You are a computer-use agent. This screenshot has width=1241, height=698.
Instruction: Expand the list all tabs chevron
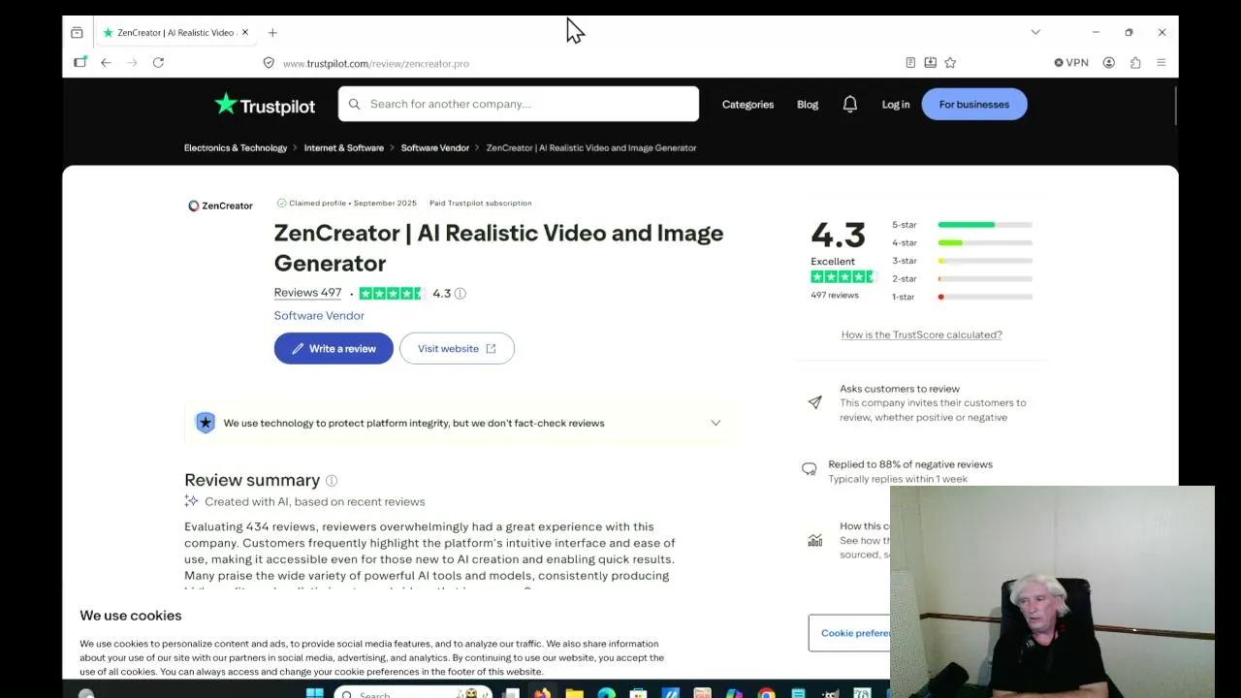click(x=1035, y=32)
